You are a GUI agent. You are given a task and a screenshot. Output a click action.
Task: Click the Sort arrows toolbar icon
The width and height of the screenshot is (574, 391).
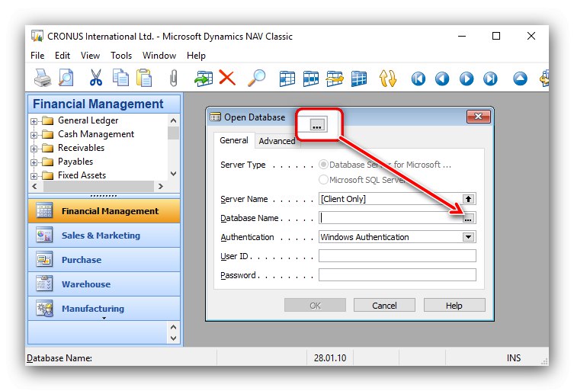pos(388,79)
